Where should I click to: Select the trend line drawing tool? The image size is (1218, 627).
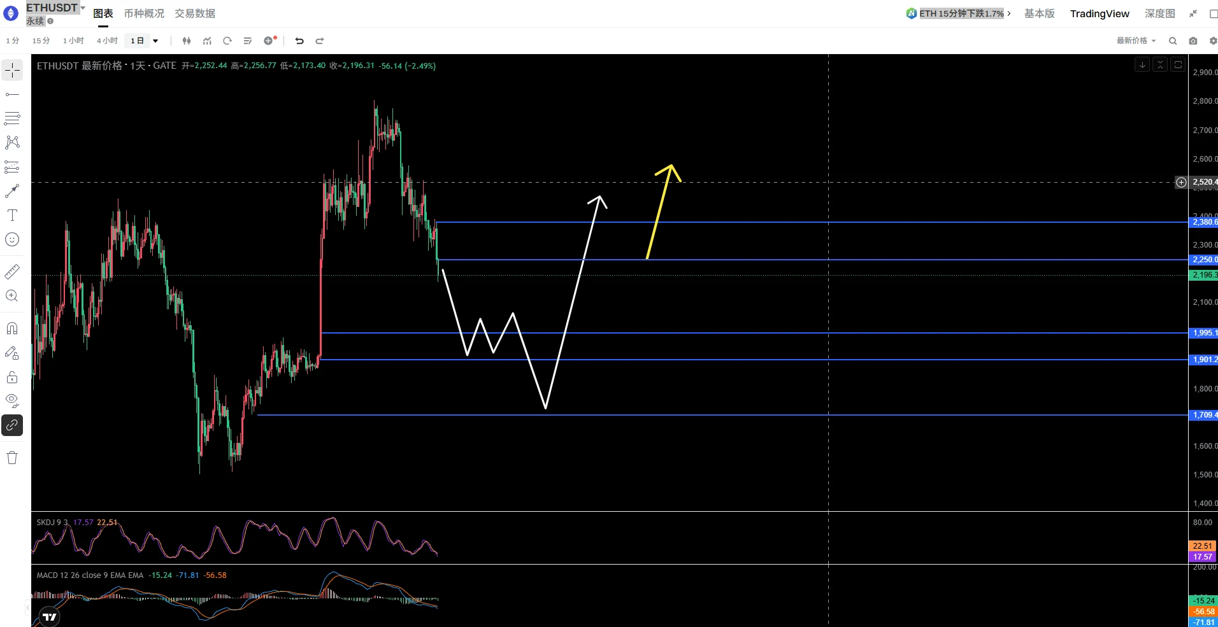click(x=12, y=94)
